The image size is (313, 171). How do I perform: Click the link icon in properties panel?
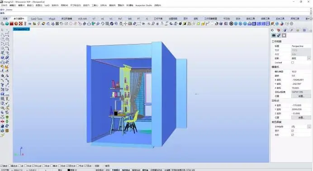coord(279,35)
